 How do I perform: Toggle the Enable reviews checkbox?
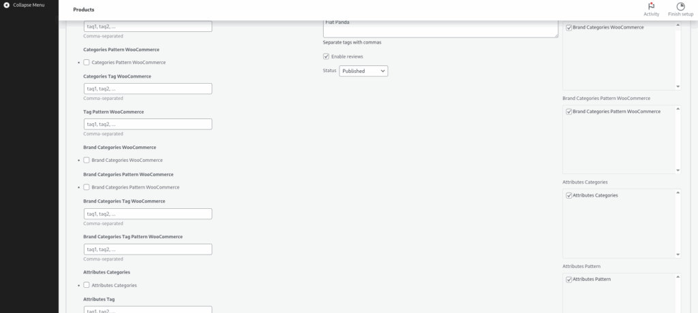point(326,56)
